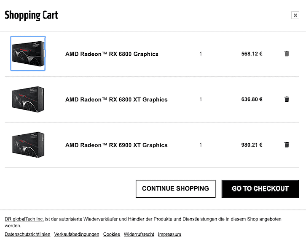Screen dimensions: 306x245
Task: Click the 980.21 € price of RX 6900 XT
Action: tap(252, 145)
